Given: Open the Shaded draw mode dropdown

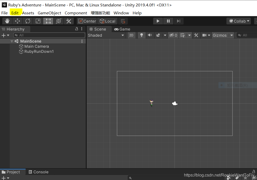Looking at the screenshot, I should (106, 35).
